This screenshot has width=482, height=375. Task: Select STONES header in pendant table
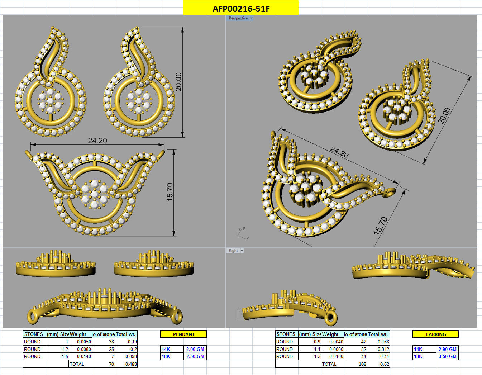[x=34, y=334]
